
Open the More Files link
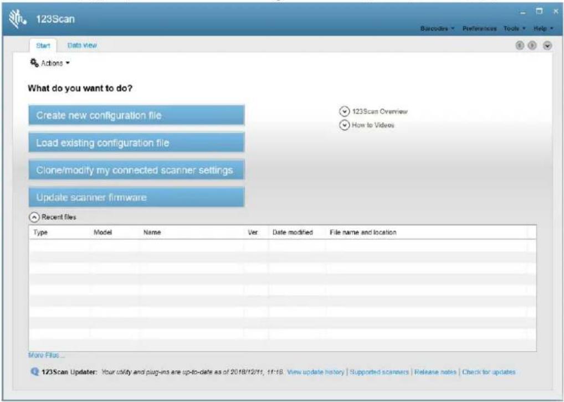click(47, 355)
